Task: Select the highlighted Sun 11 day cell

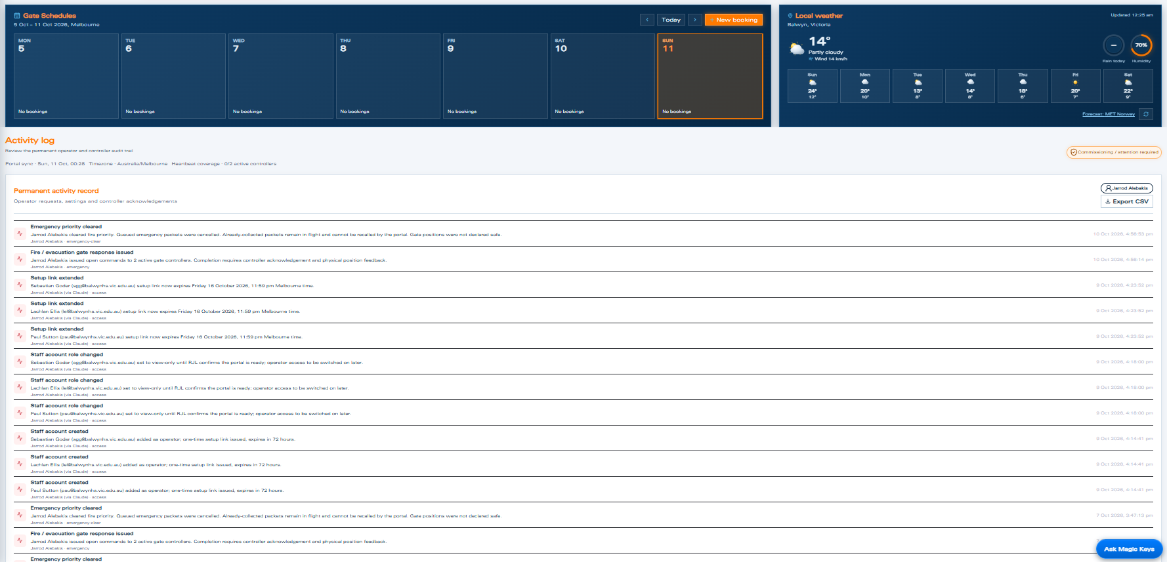Action: 710,76
